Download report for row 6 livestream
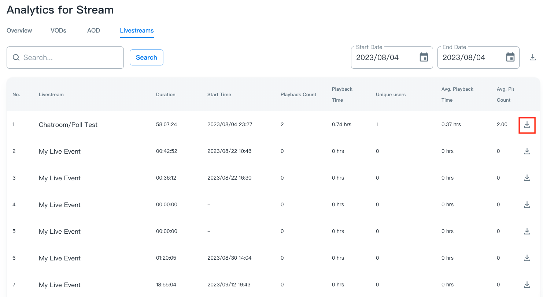 pyautogui.click(x=527, y=258)
